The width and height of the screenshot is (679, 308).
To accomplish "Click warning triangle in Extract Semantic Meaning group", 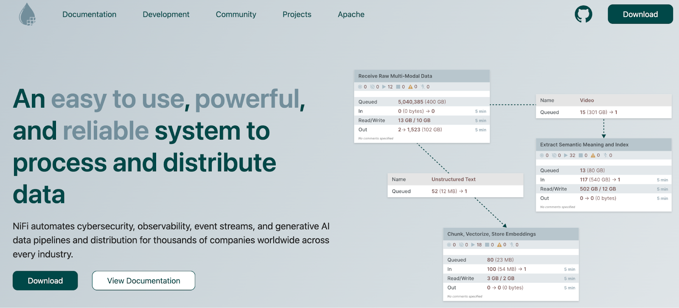I will [593, 155].
